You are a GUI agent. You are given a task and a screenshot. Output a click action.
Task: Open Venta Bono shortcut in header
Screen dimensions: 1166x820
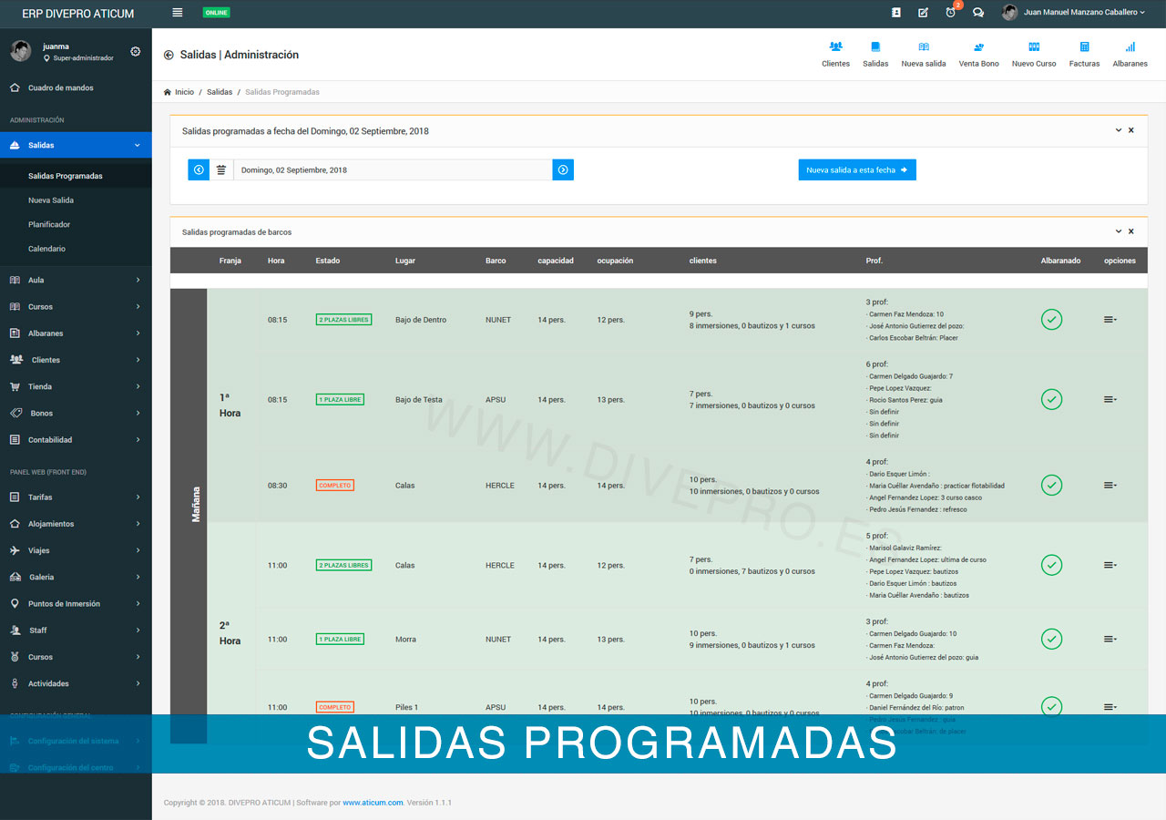click(x=978, y=55)
